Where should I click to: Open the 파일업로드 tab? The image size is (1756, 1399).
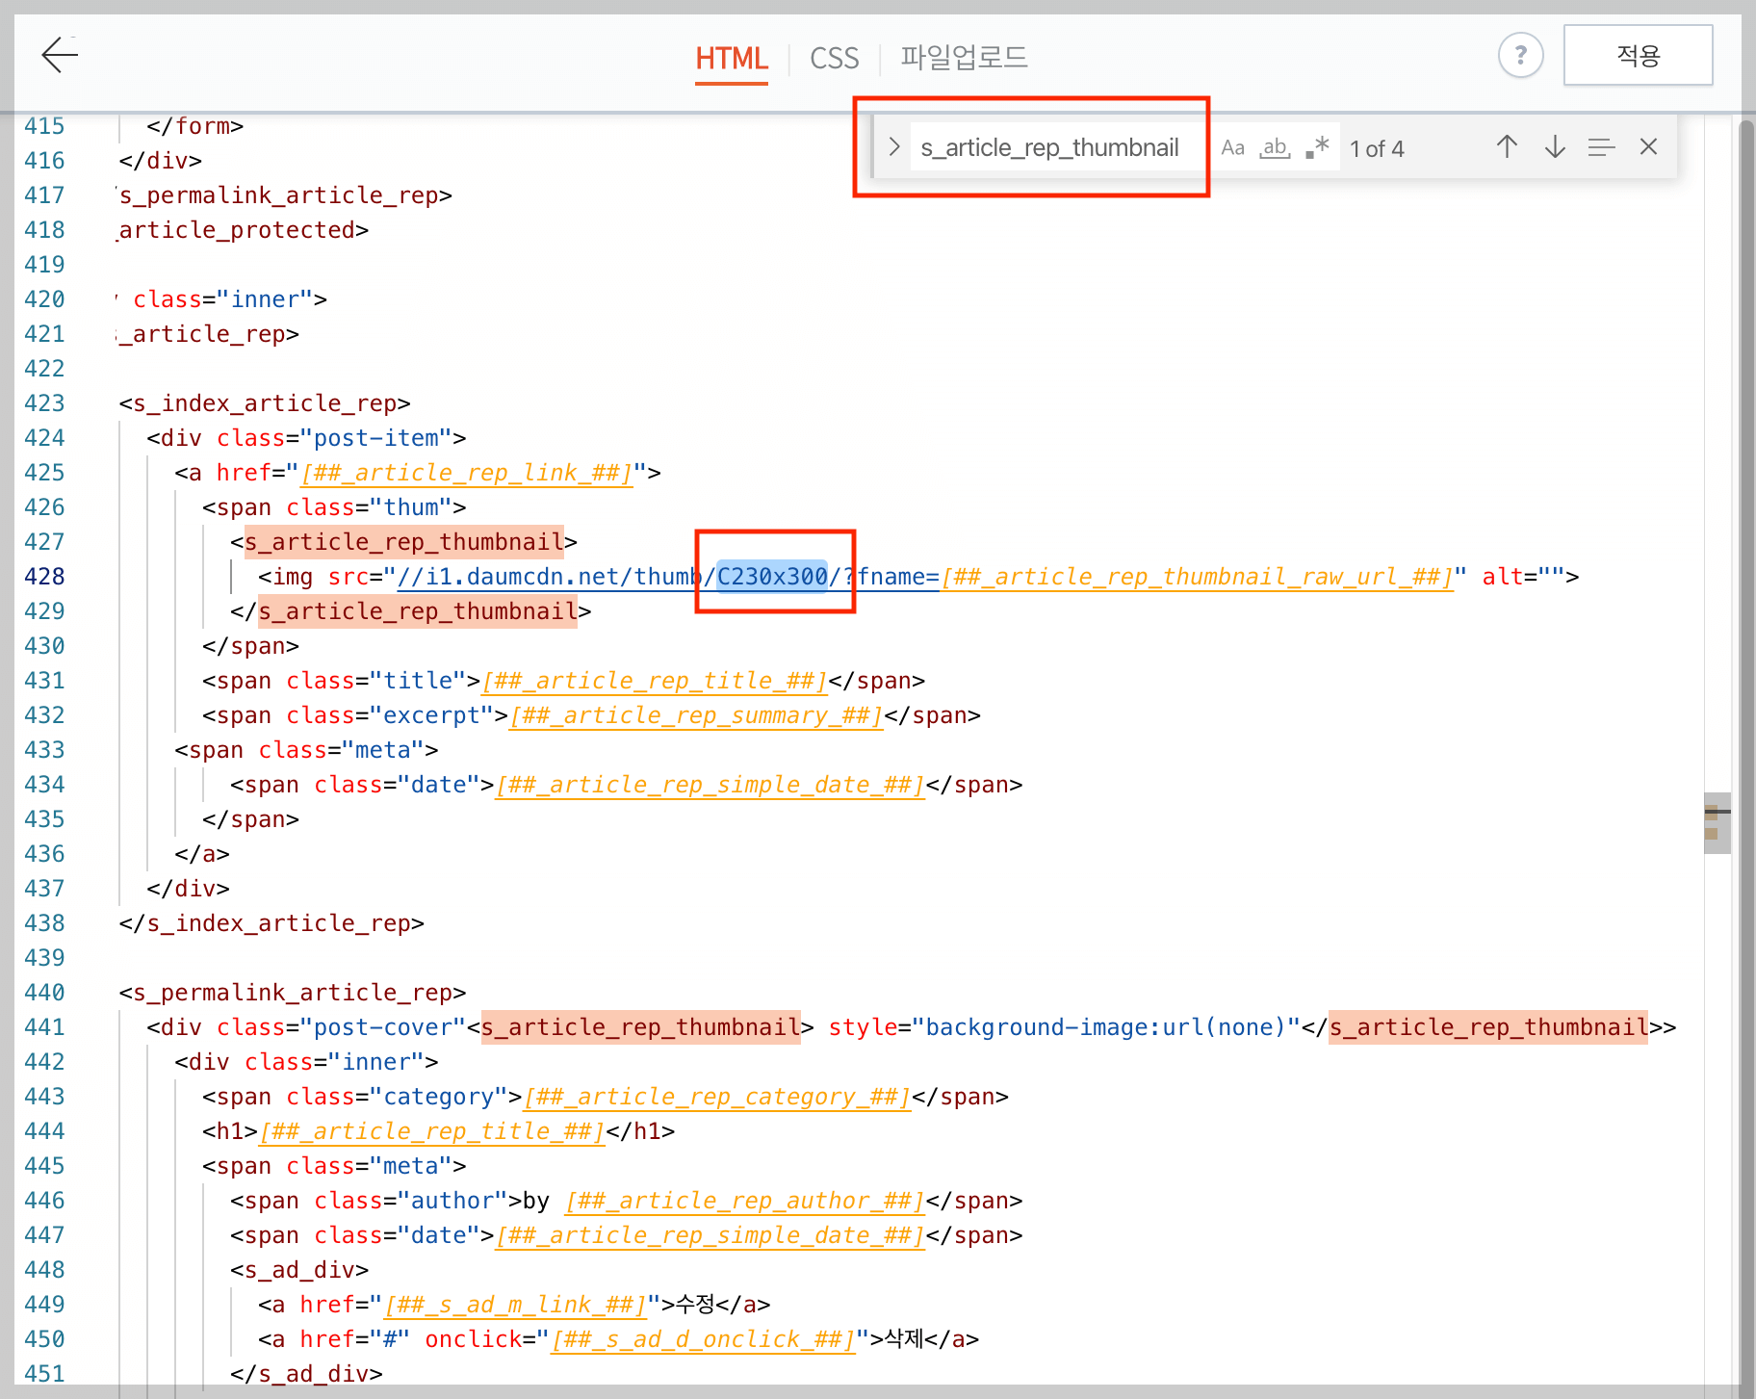tap(964, 59)
